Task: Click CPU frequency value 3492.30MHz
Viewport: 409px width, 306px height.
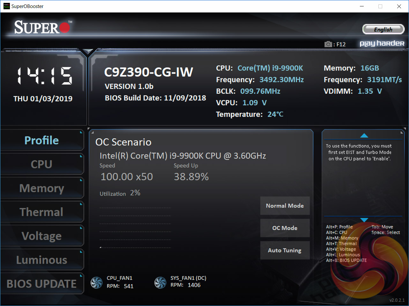Action: 281,80
